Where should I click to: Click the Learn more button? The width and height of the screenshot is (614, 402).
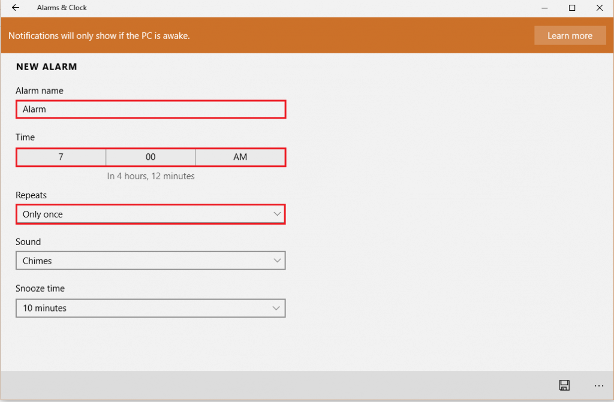[570, 35]
